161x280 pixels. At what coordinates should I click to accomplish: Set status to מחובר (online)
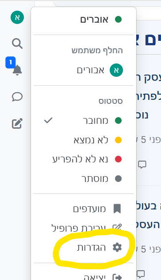pos(84,121)
